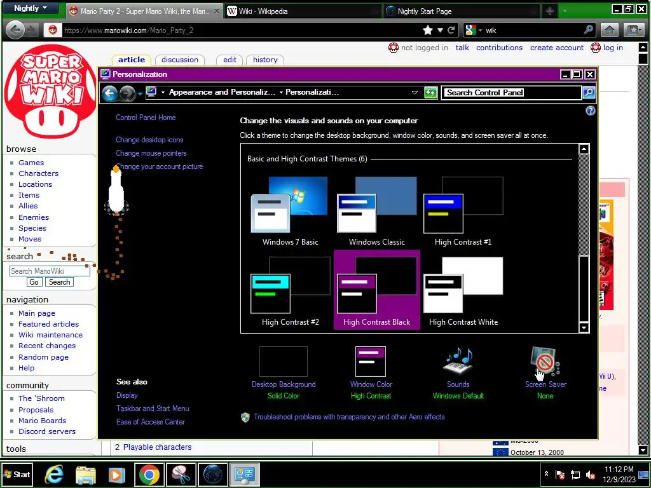Click the Super Mario Wiki logo
This screenshot has height=488, width=651.
click(50, 91)
